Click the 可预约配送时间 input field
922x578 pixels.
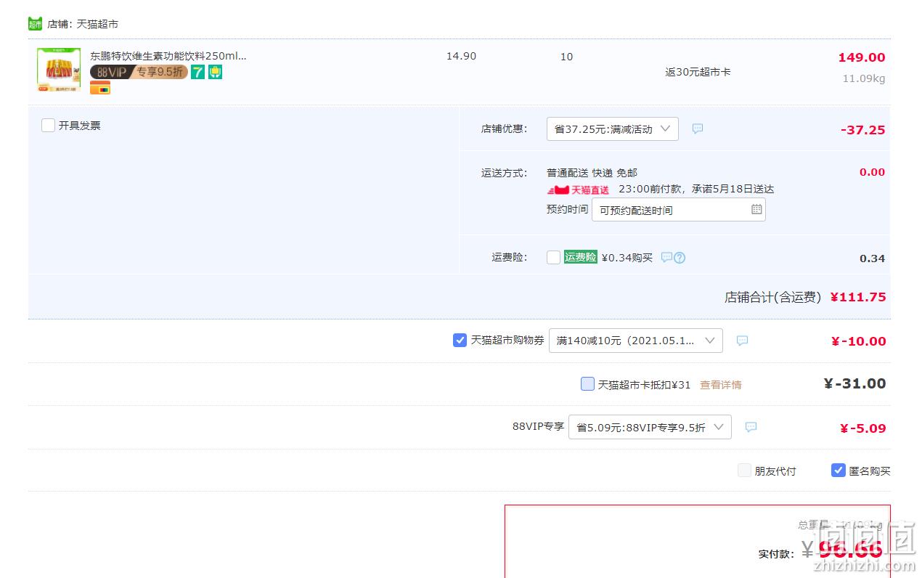point(678,210)
